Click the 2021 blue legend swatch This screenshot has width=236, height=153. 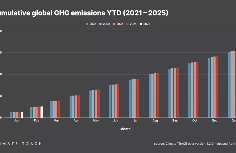click(x=87, y=24)
